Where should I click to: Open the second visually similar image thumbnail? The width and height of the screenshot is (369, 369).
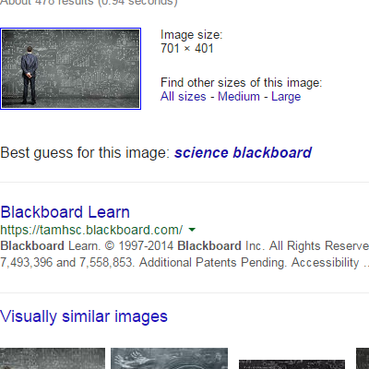click(x=169, y=359)
